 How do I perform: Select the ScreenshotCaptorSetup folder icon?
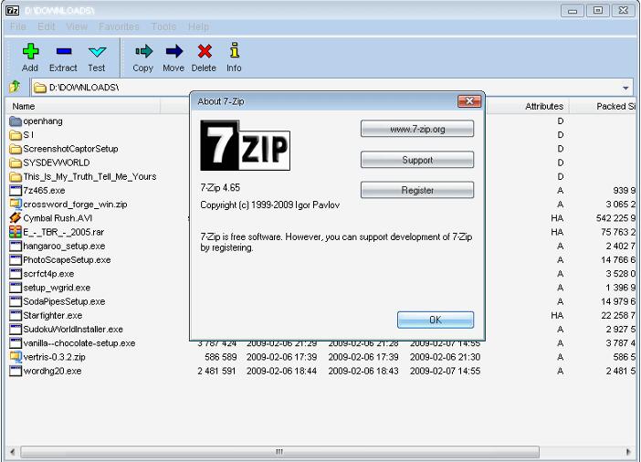coord(16,149)
